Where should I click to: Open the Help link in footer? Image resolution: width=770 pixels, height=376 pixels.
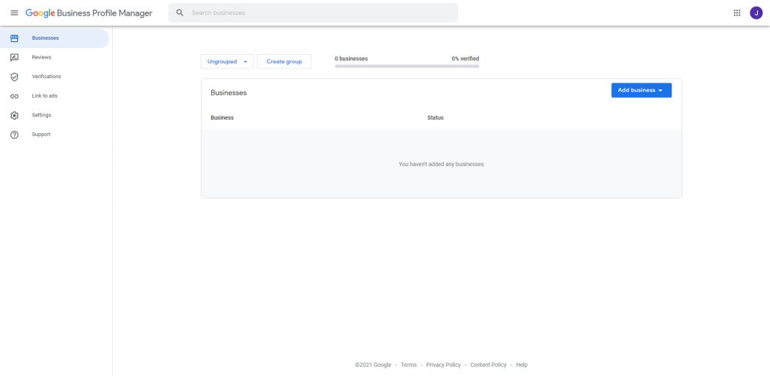[522, 365]
